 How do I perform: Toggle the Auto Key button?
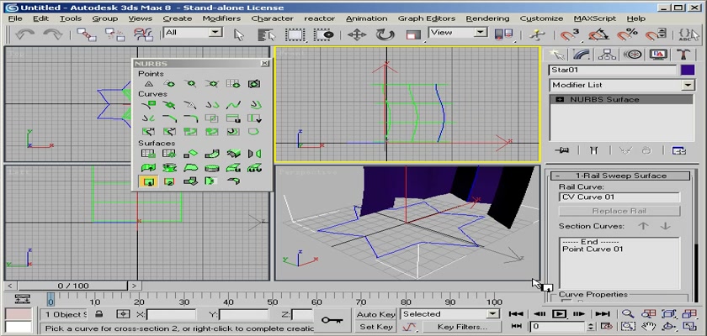(x=375, y=314)
